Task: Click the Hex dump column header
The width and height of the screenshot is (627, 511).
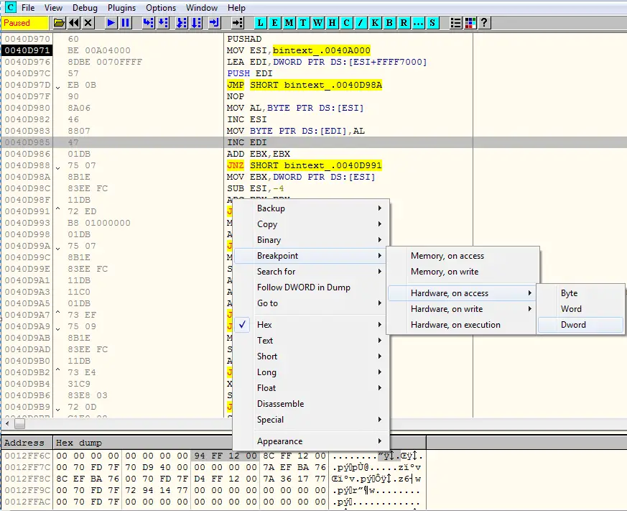Action: pos(142,443)
